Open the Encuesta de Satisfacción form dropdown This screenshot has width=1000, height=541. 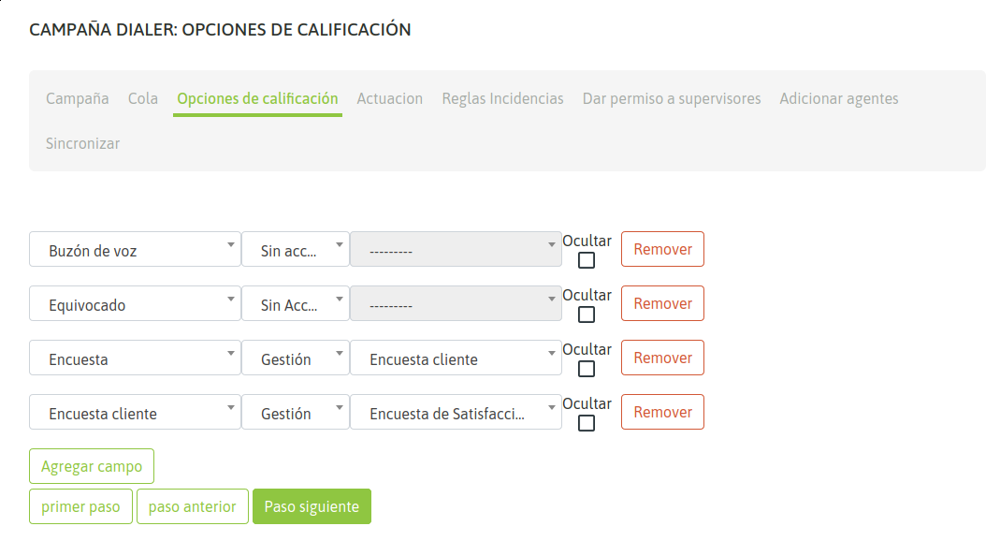(x=456, y=413)
